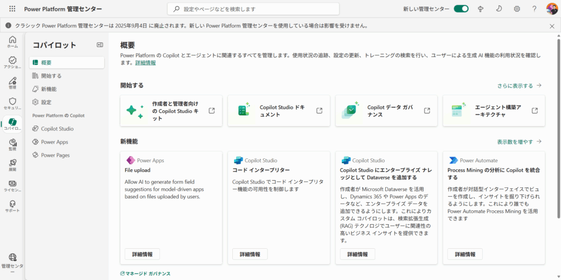Click the settings gear icon in header

click(517, 9)
